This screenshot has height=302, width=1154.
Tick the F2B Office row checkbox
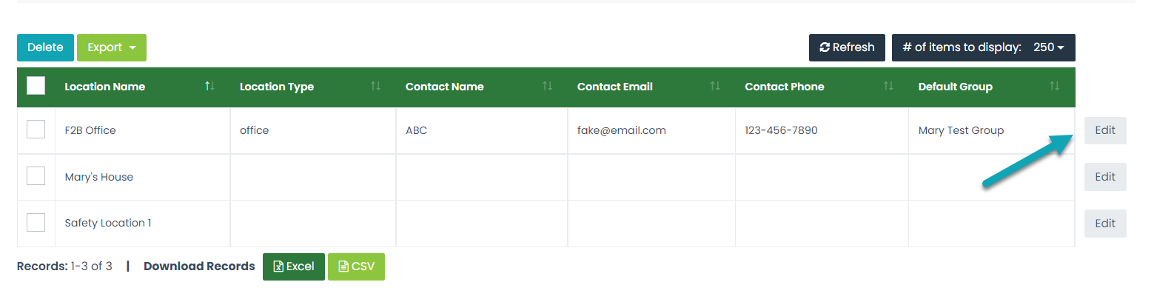tap(36, 130)
